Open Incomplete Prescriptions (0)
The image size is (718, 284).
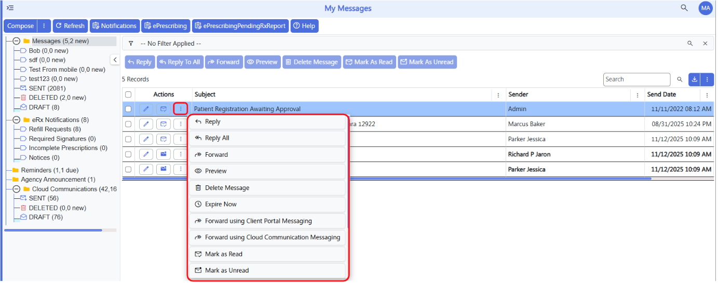click(68, 148)
